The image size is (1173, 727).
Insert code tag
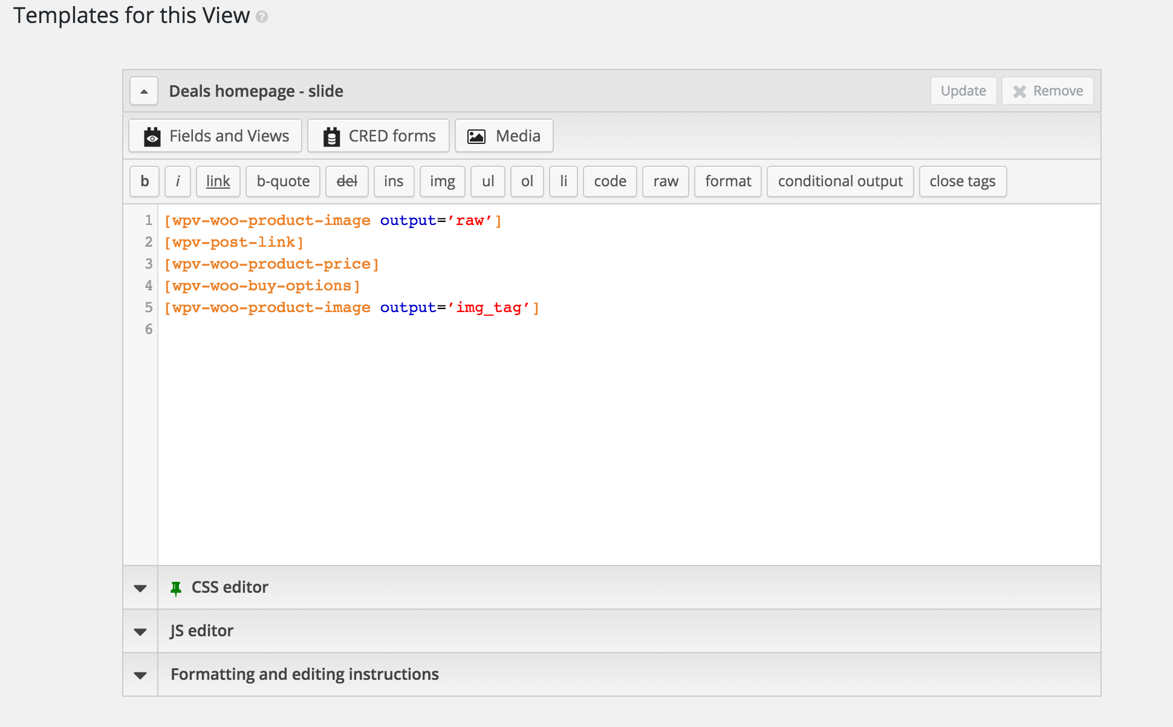click(x=609, y=181)
